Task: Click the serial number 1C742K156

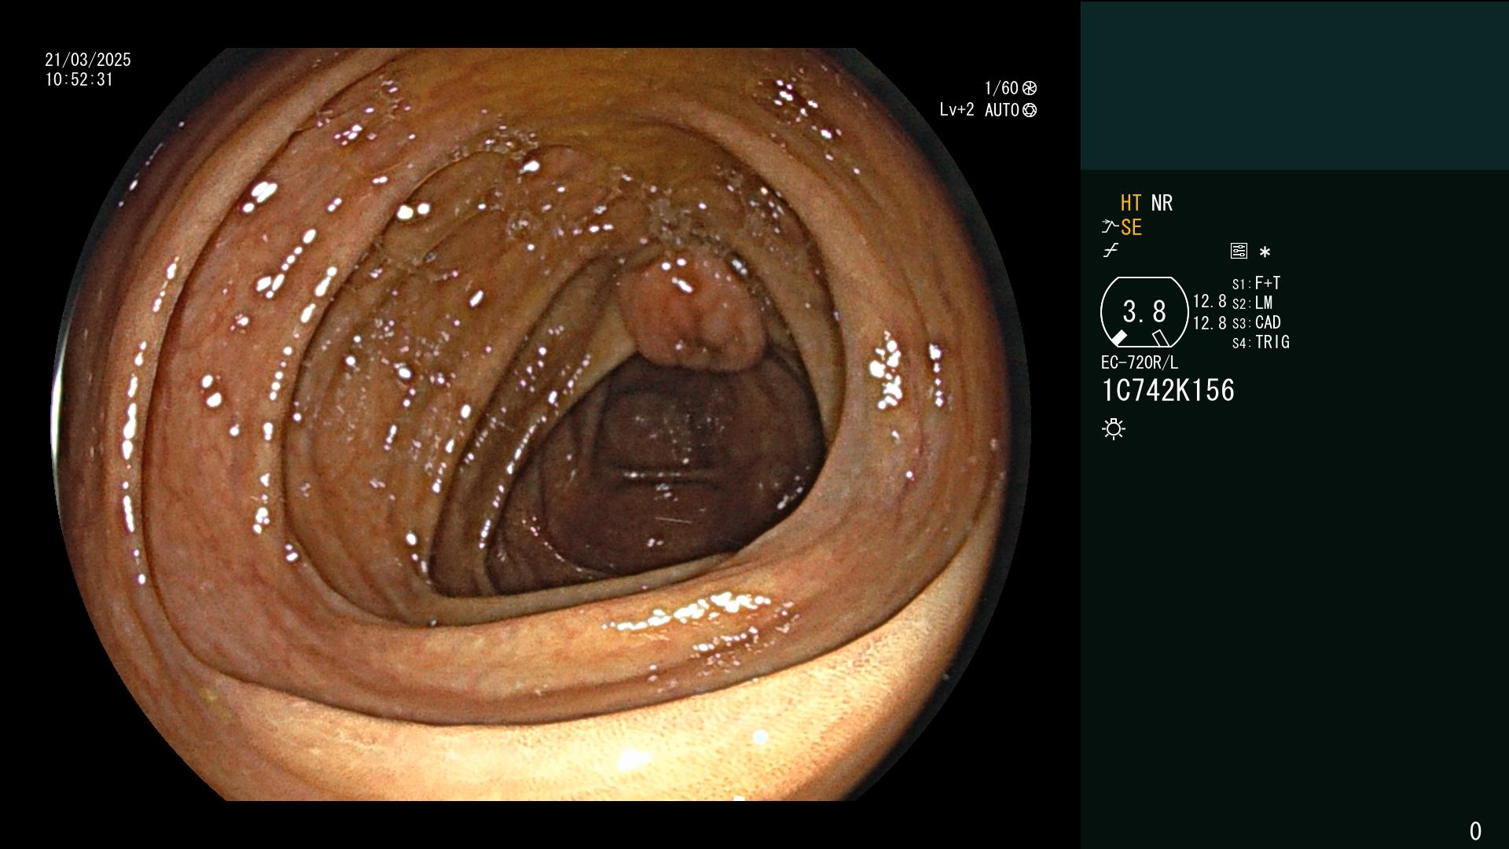Action: click(x=1168, y=390)
